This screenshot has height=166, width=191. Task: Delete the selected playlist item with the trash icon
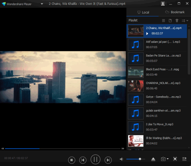[177, 21]
